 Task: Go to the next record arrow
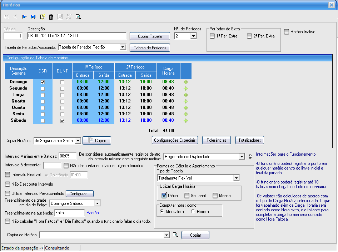[24, 16]
